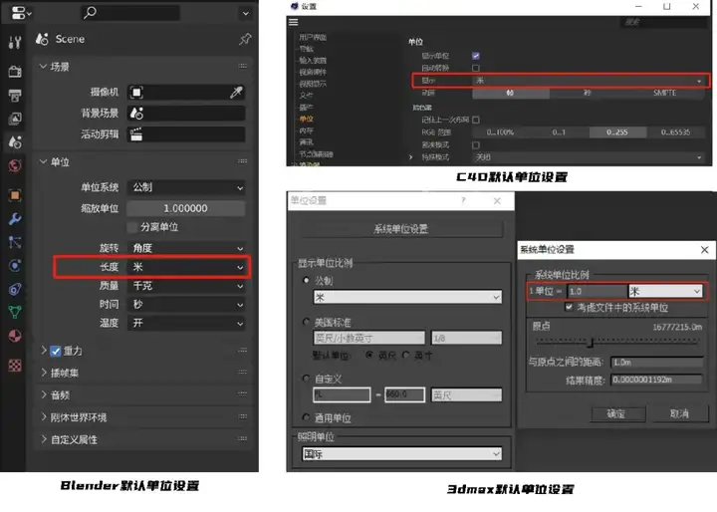Open Blender Object properties orange square icon
This screenshot has height=512, width=717.
pyautogui.click(x=15, y=195)
